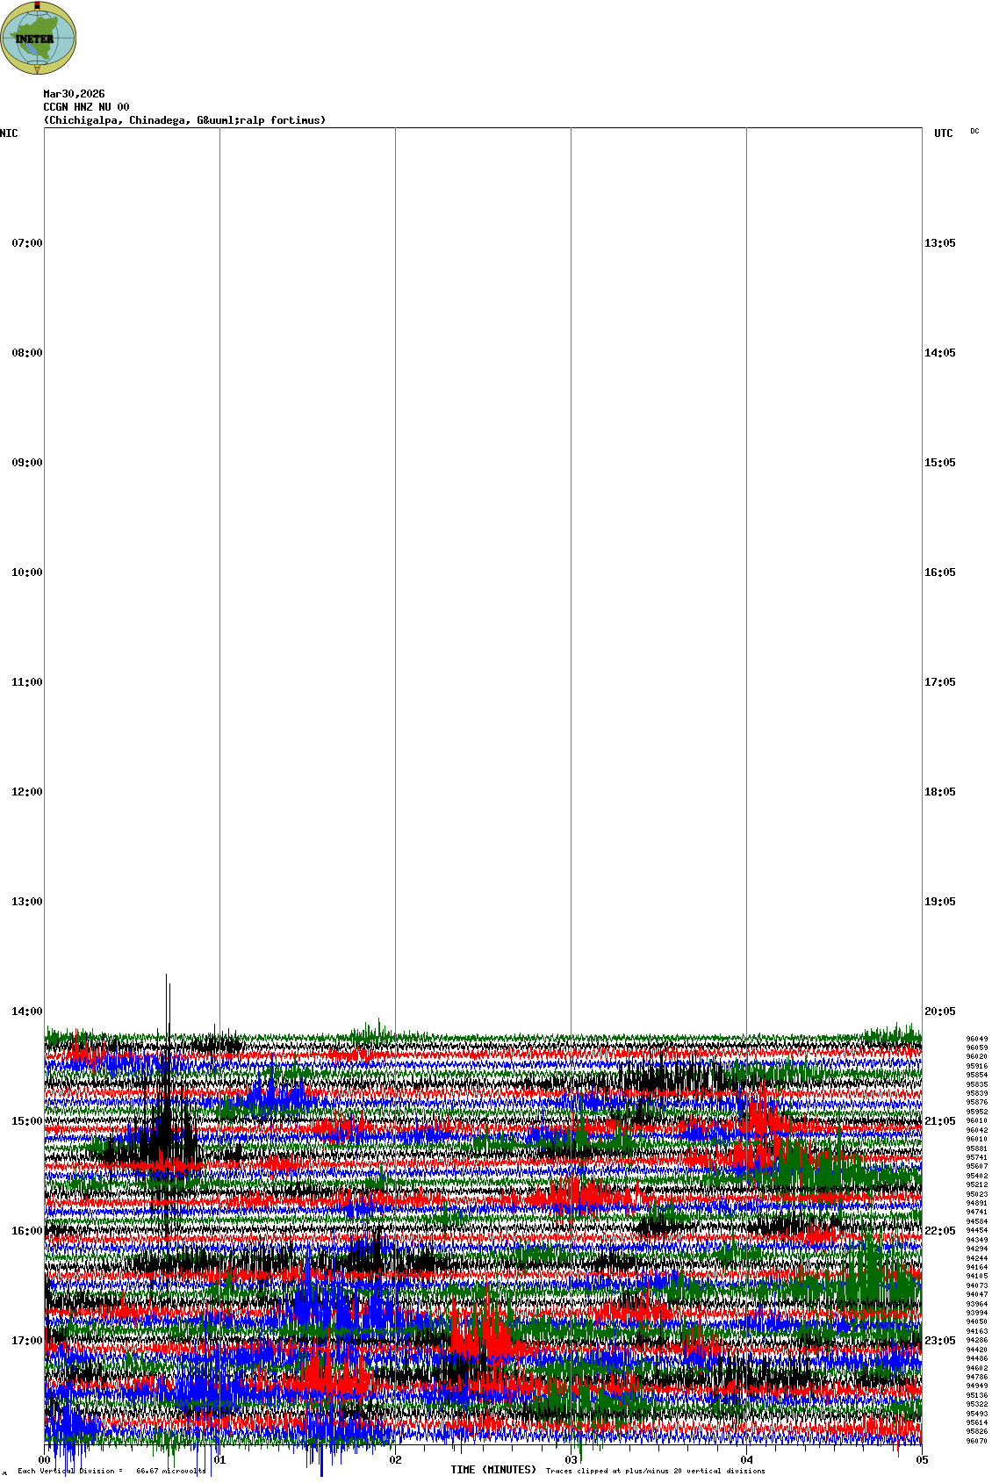Click the 14:00 local time marker

click(26, 1011)
